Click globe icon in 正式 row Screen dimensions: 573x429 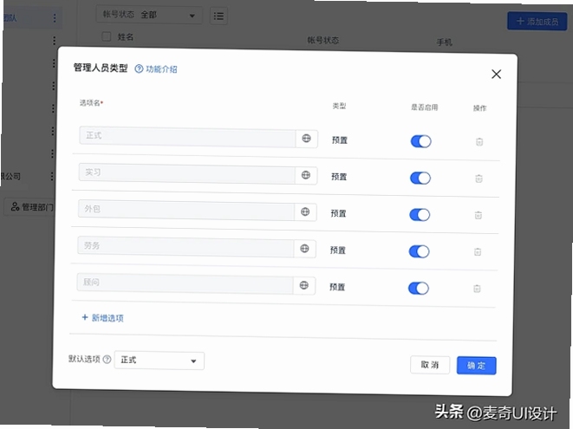(306, 138)
